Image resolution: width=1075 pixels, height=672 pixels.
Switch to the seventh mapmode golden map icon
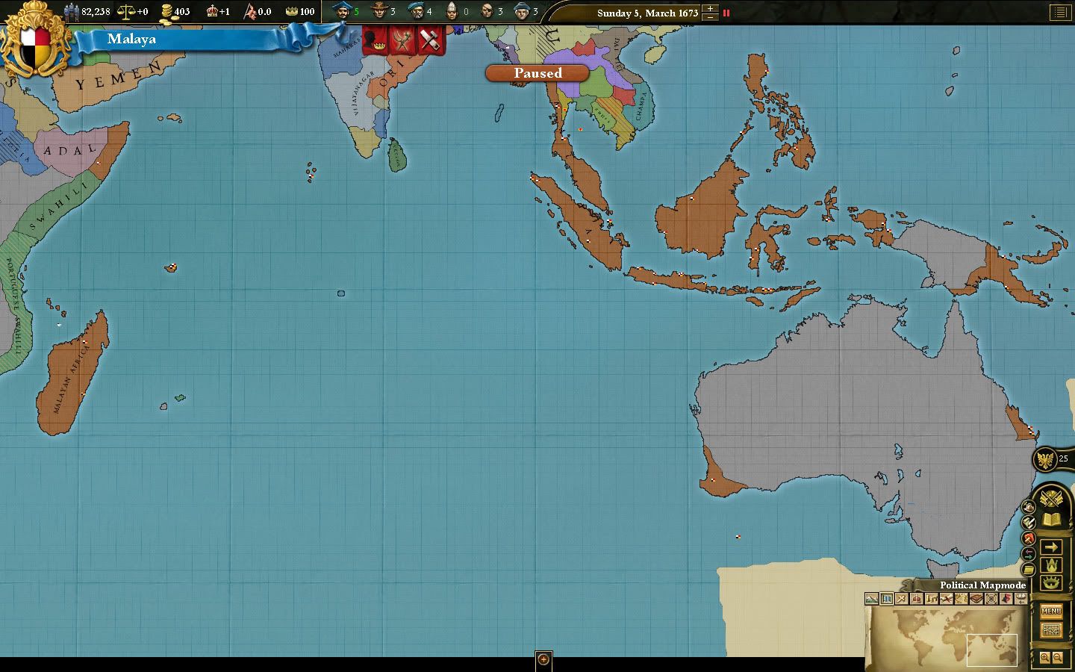pos(961,598)
